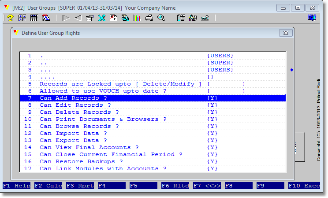Maximize the User Groups main window
The image size is (328, 198).
pyautogui.click(x=298, y=8)
